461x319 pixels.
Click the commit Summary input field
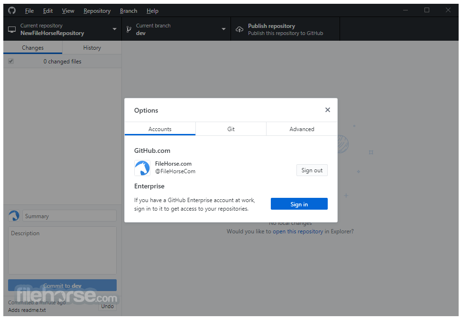pyautogui.click(x=69, y=216)
